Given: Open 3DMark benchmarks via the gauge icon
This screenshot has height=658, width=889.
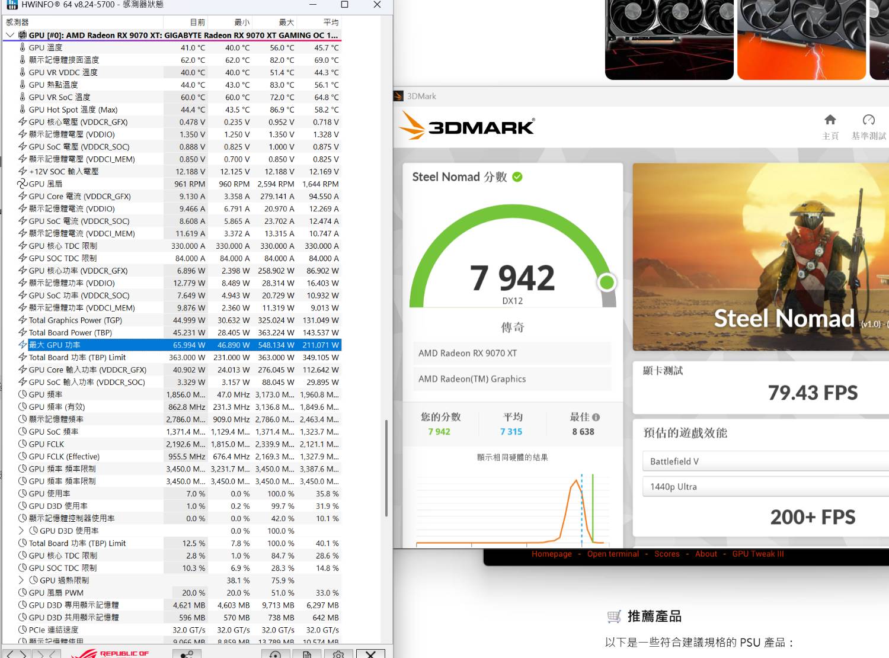Looking at the screenshot, I should click(x=869, y=120).
